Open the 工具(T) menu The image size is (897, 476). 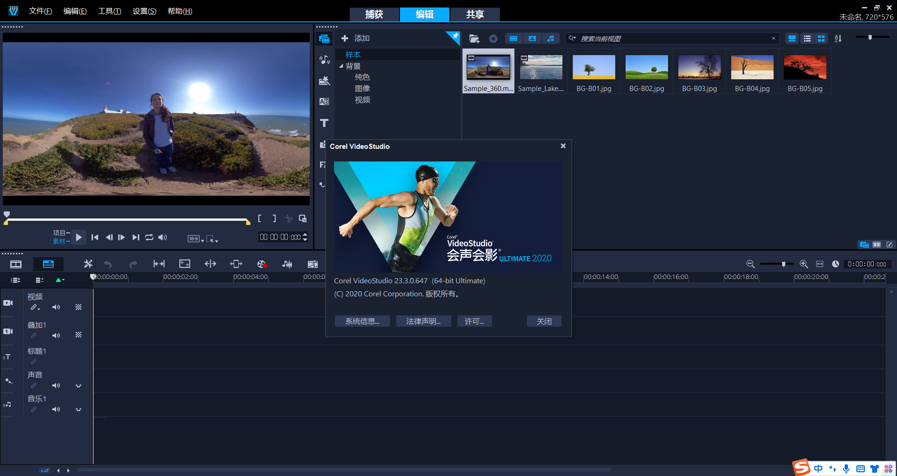tap(109, 11)
